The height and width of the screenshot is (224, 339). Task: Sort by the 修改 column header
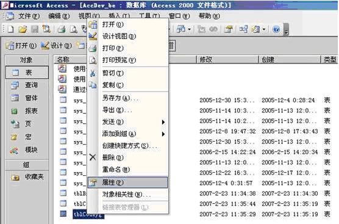[227, 59]
